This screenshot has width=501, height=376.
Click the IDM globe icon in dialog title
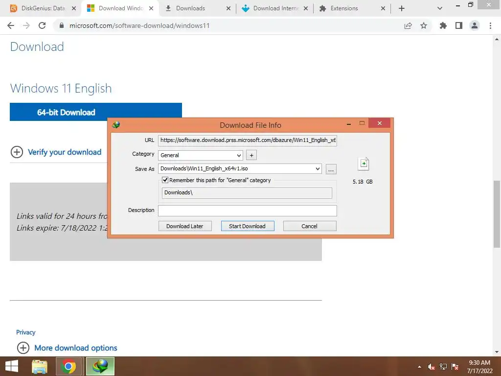point(116,125)
